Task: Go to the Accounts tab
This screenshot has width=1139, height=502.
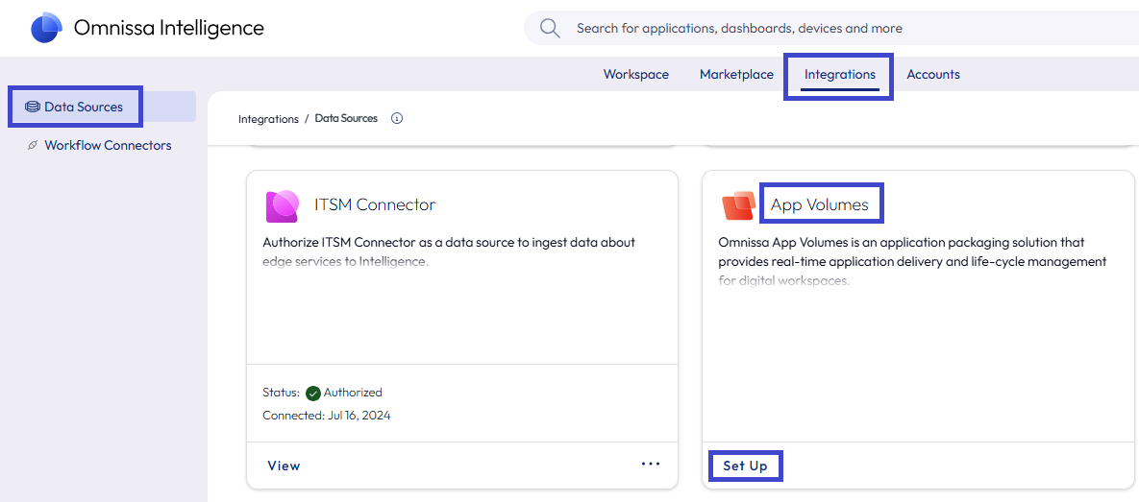Action: coord(932,74)
